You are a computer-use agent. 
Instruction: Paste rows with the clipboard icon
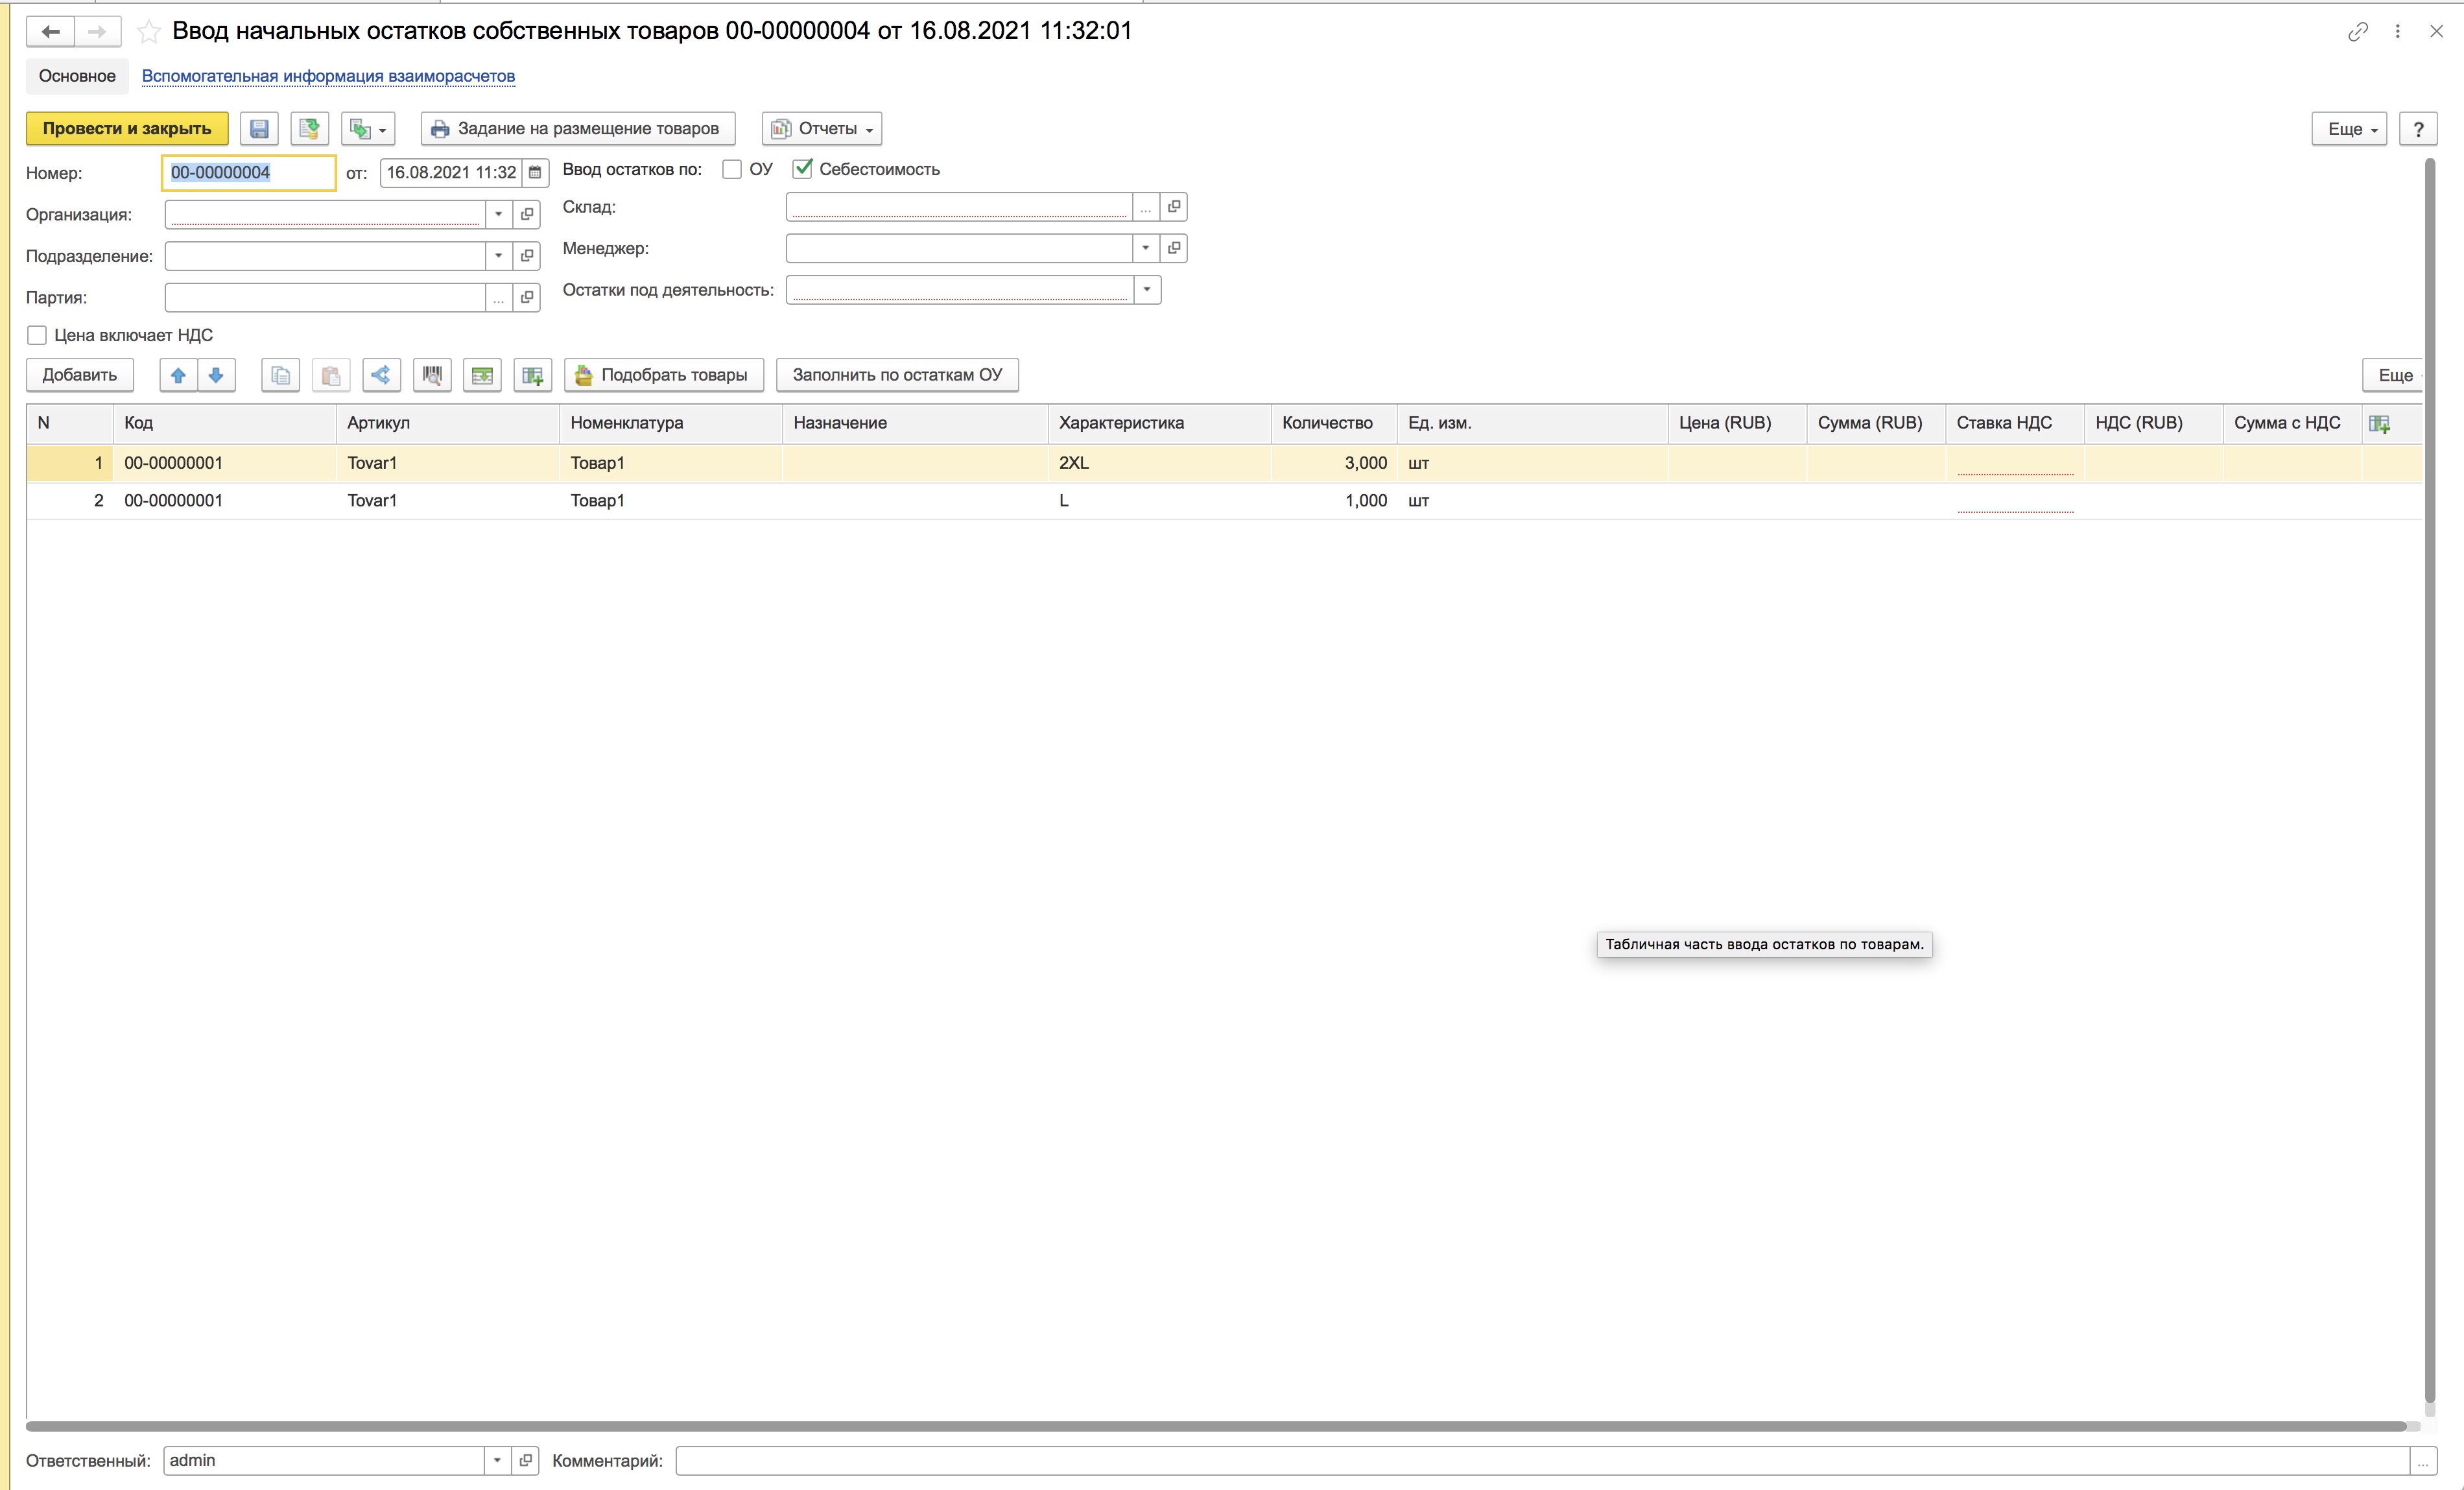(x=331, y=375)
